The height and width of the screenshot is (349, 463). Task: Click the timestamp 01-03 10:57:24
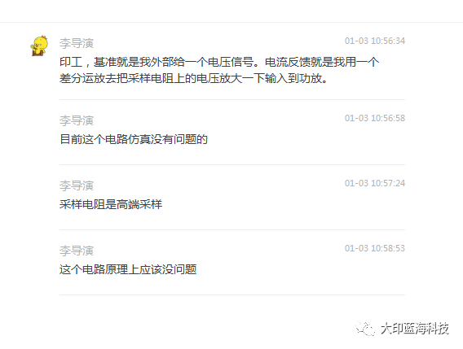pos(375,183)
